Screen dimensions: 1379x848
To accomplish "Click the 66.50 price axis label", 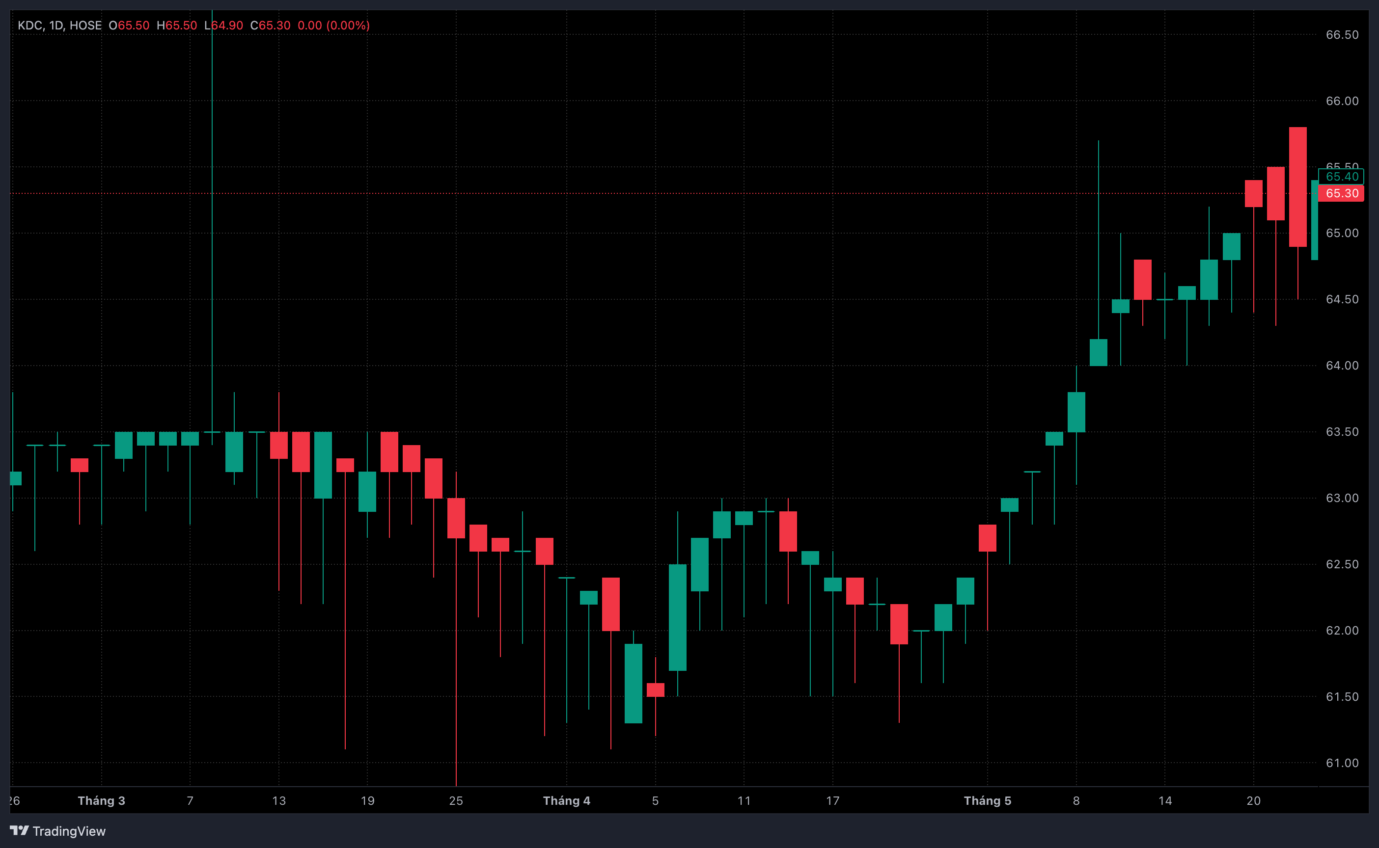I will [x=1342, y=35].
